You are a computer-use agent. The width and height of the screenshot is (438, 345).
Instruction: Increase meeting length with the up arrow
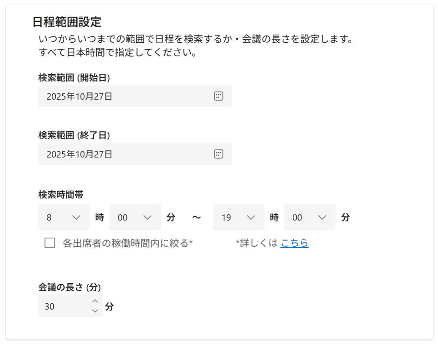coord(95,301)
